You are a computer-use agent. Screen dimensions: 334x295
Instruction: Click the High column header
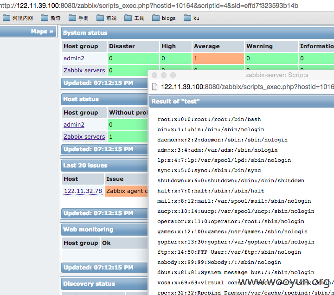click(175, 46)
